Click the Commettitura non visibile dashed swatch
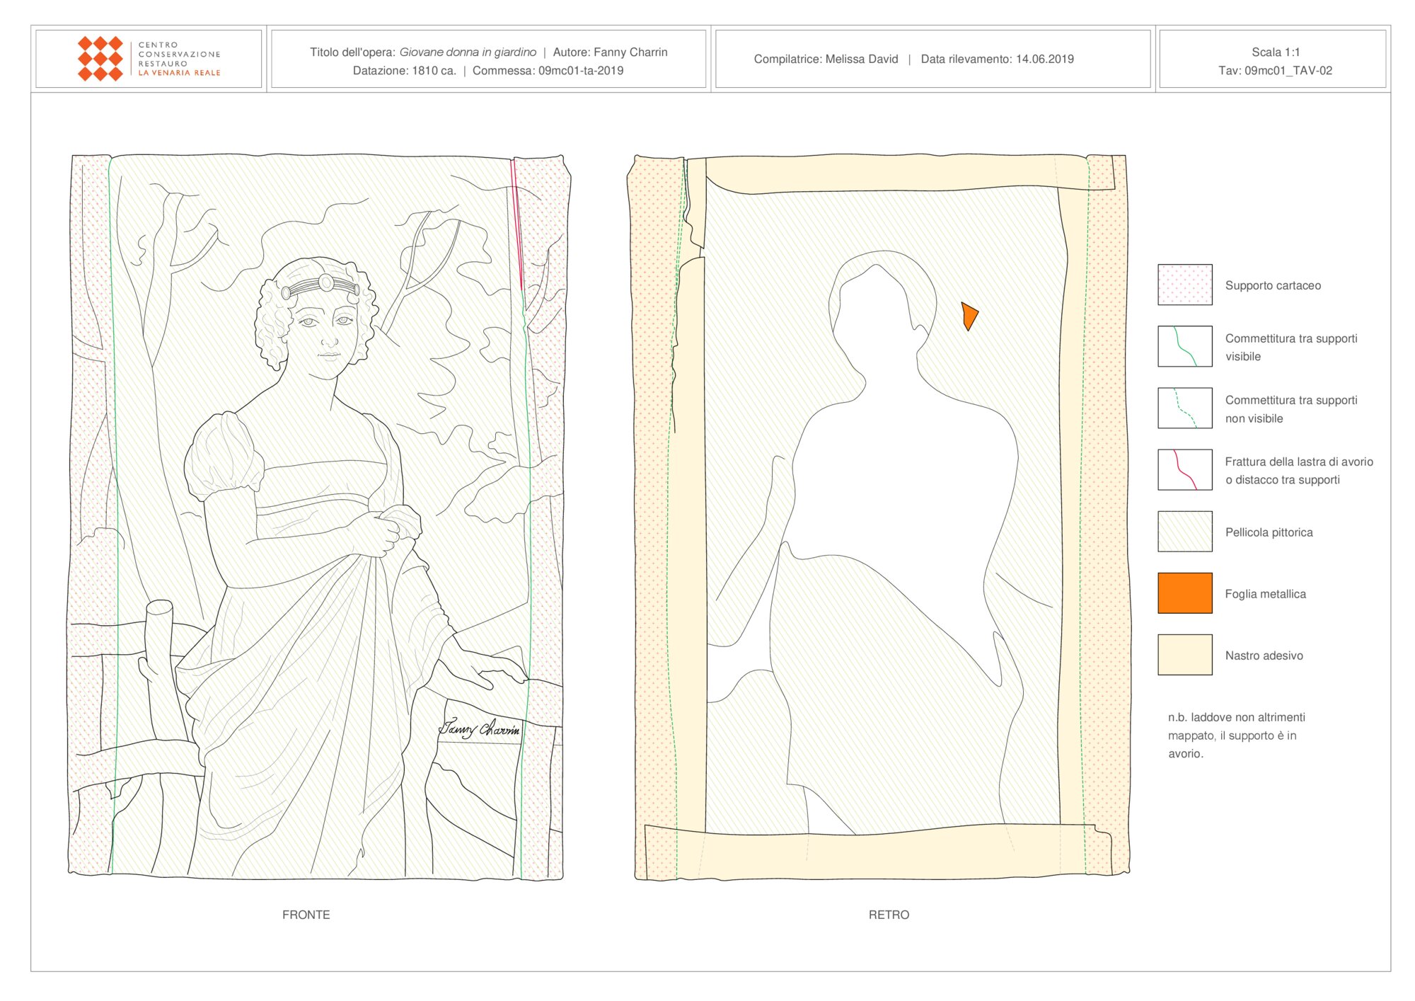 (1184, 408)
